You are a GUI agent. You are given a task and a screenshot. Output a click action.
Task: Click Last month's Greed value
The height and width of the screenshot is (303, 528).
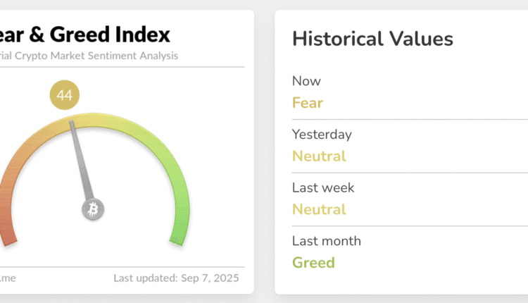point(313,263)
